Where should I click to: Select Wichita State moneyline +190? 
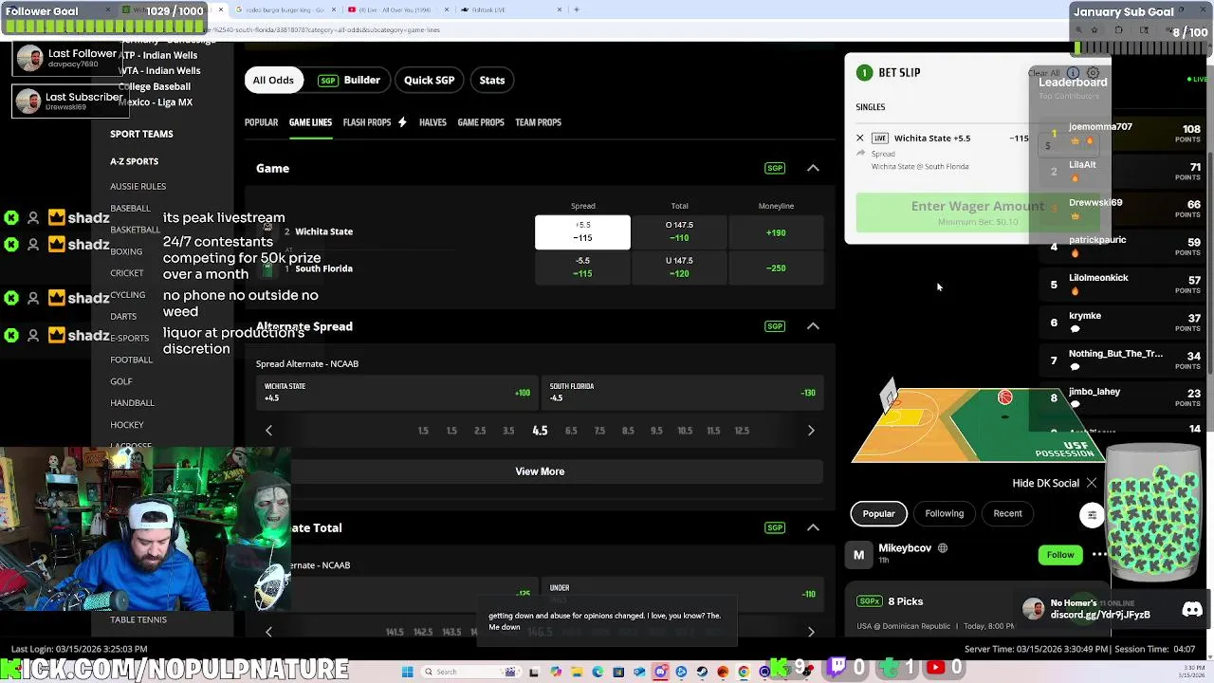pos(776,232)
